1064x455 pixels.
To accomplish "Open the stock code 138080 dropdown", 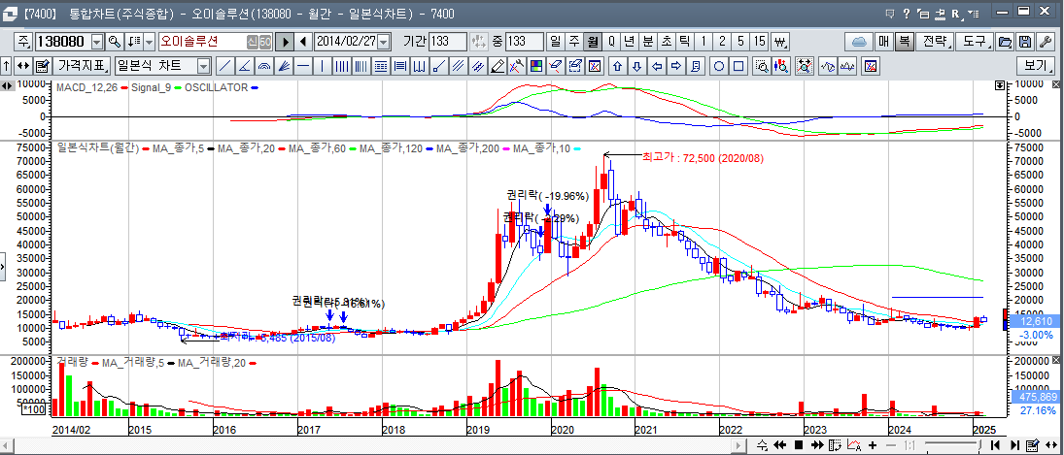I will pos(97,42).
